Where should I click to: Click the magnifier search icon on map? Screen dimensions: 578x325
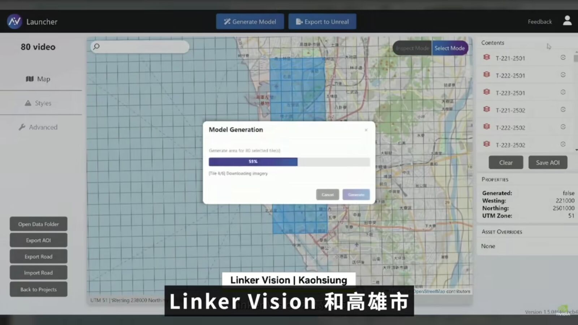click(x=96, y=47)
